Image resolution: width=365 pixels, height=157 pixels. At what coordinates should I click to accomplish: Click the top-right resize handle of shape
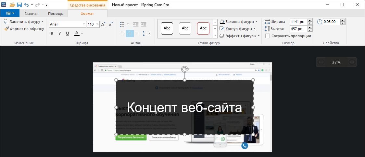click(x=253, y=80)
